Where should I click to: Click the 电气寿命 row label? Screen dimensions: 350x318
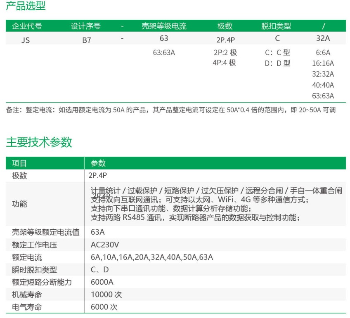(27, 307)
